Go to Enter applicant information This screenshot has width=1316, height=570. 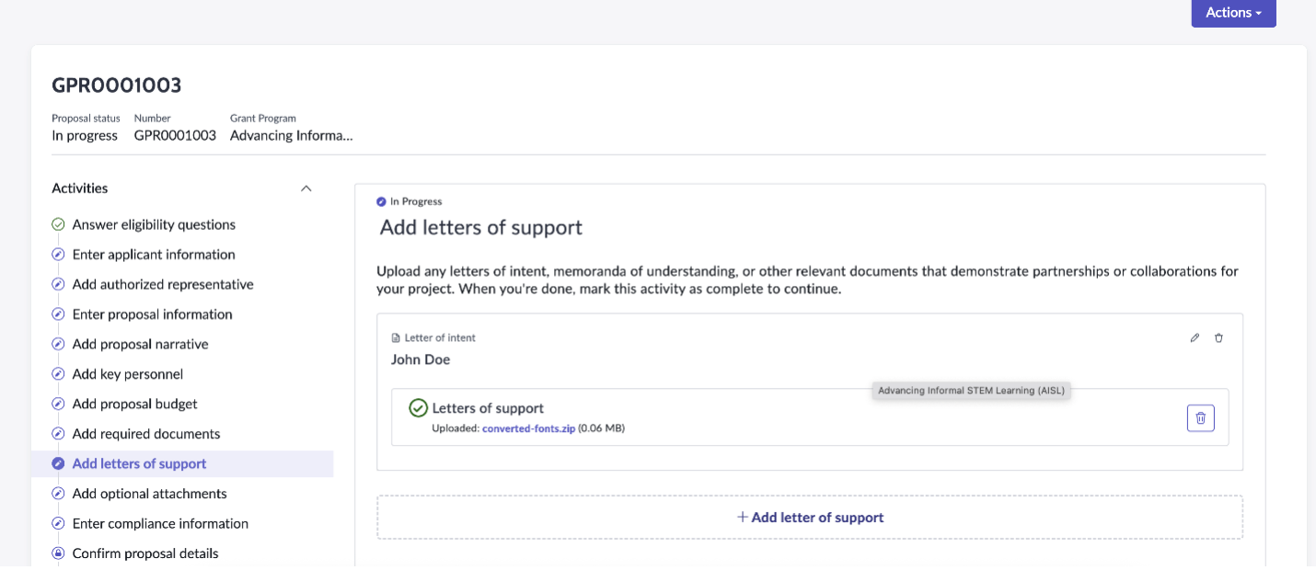coord(154,255)
